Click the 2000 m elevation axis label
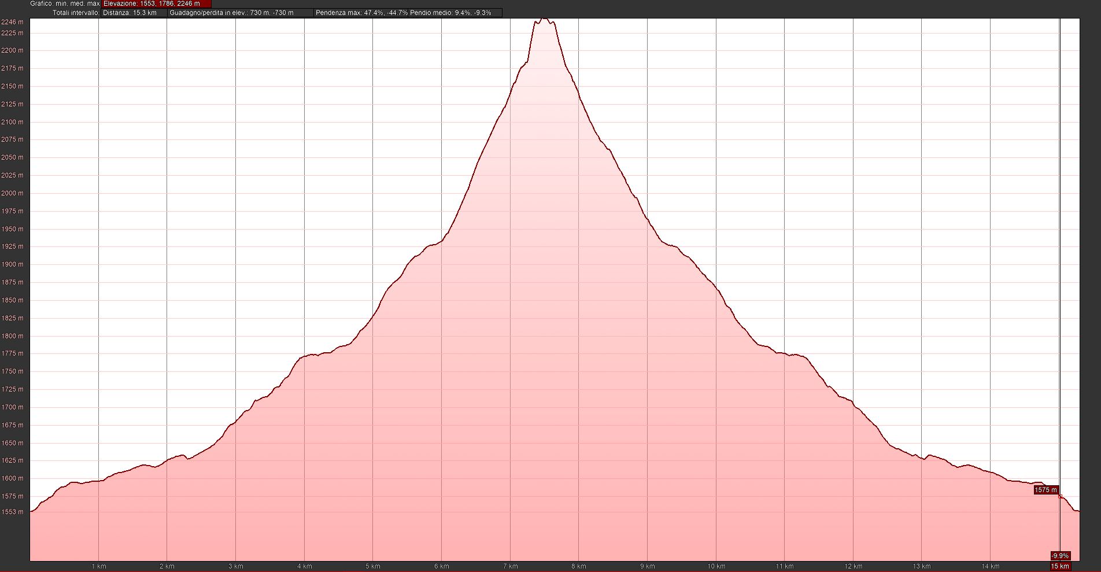Viewport: 1101px width, 572px height. tap(12, 193)
